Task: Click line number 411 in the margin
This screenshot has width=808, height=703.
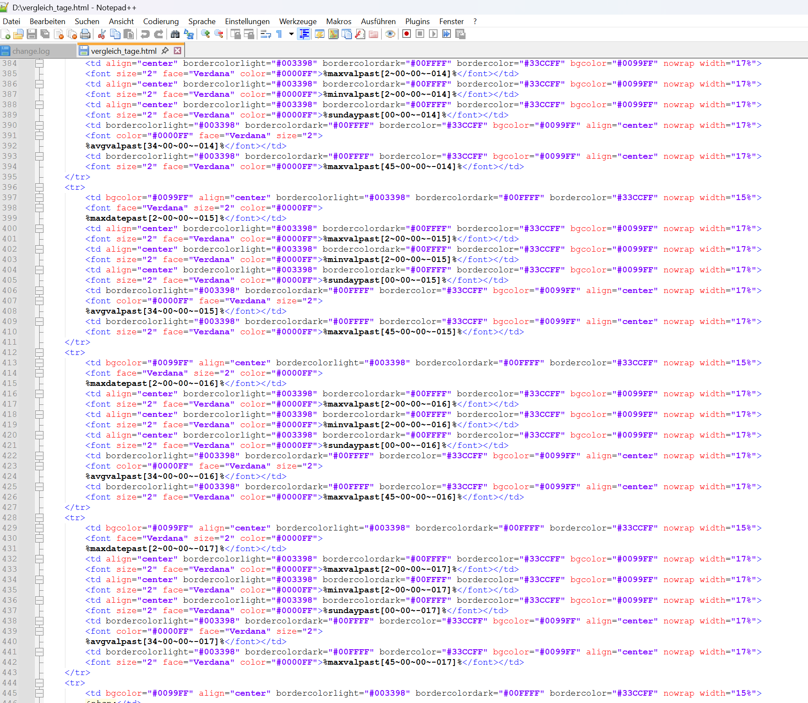Action: coord(9,342)
